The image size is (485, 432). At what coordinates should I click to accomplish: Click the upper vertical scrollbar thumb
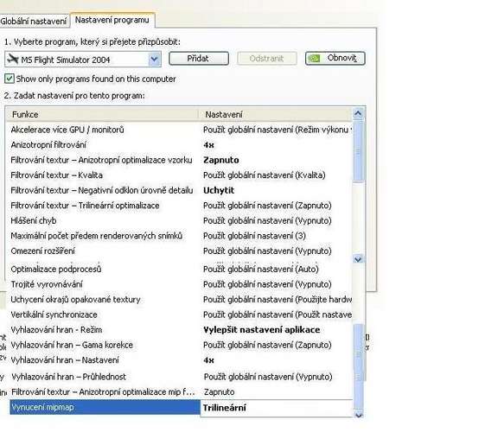[358, 151]
